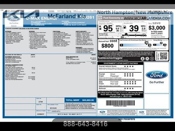Click the Side Crash Front seat stars

coord(130,82)
